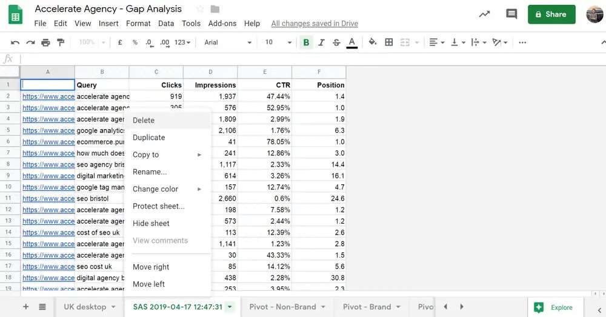Open the fill color picker
The height and width of the screenshot is (317, 606).
click(373, 42)
